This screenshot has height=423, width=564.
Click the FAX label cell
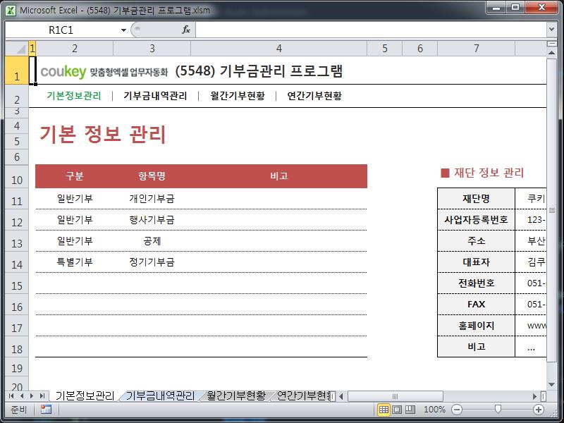pyautogui.click(x=477, y=305)
